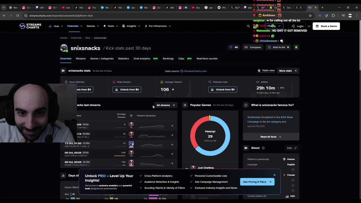This screenshot has width=361, height=203.
Task: Bookmark this page with the star icon
Action: [x=310, y=16]
